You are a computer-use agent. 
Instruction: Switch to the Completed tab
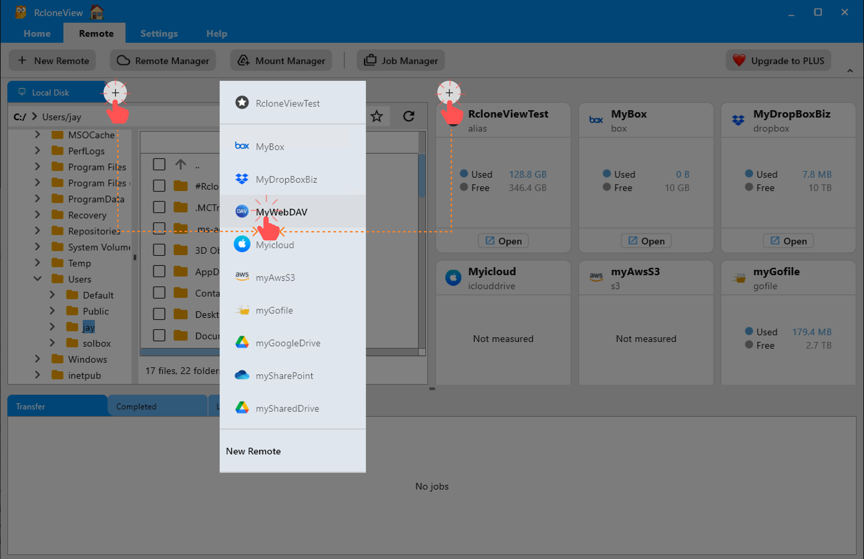click(x=136, y=406)
